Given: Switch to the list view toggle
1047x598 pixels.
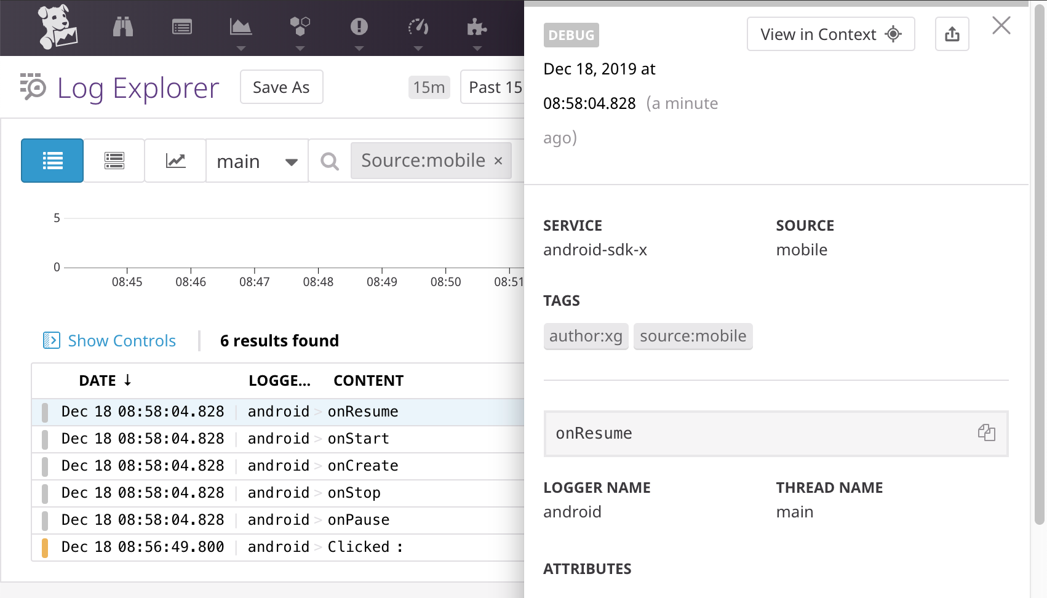Looking at the screenshot, I should coord(52,161).
